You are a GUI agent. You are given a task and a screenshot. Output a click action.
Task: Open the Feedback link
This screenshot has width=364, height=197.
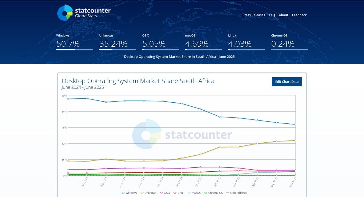tap(299, 15)
